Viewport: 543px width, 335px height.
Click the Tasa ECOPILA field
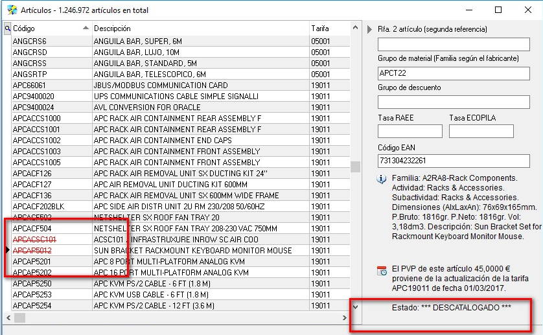pos(481,132)
